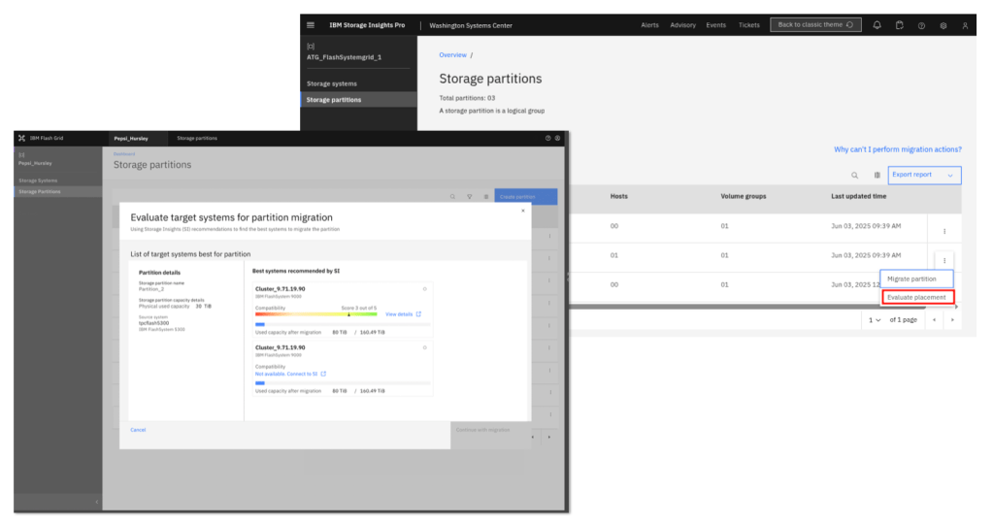Select Migrate partition in the context menu

coord(911,278)
